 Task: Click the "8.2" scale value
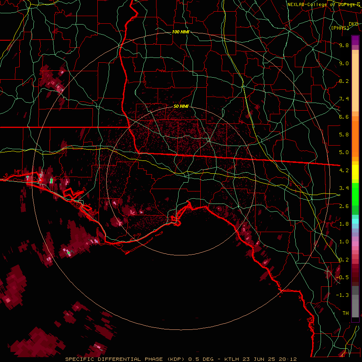[344, 81]
